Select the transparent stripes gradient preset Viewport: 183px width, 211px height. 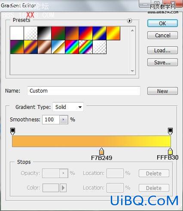(99, 47)
